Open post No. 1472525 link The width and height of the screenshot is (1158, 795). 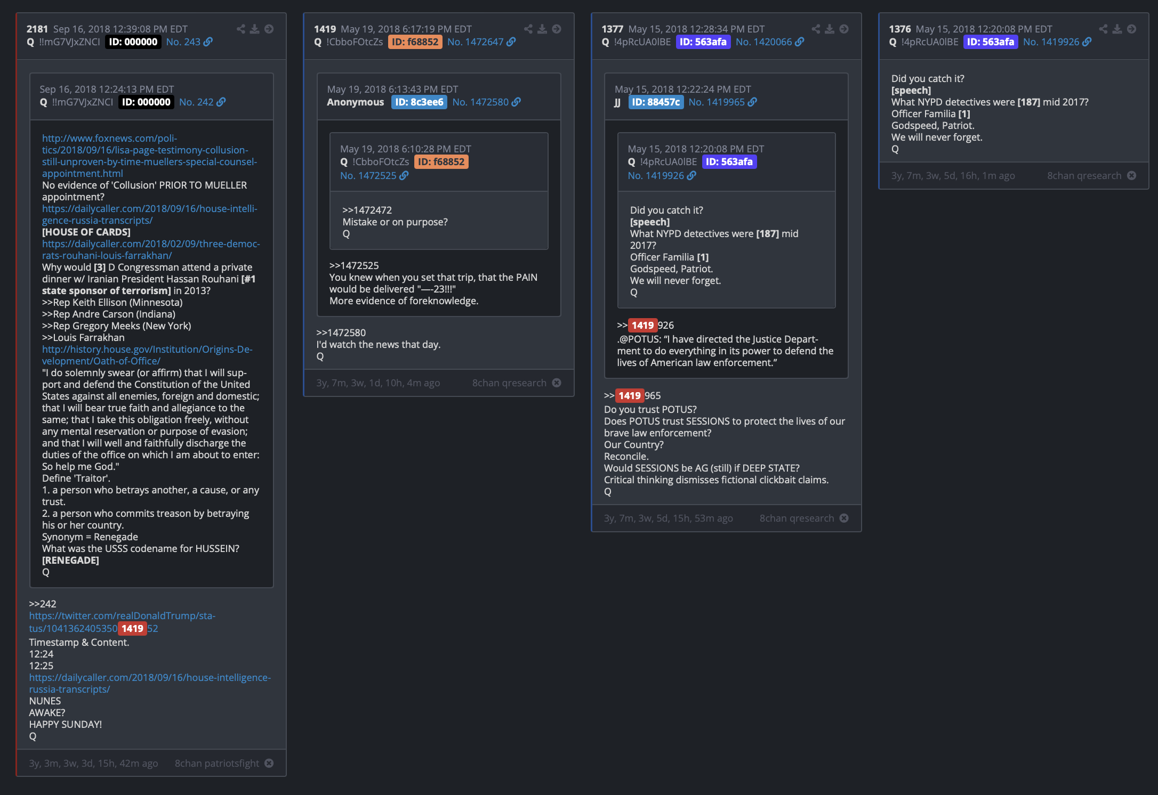coord(368,175)
